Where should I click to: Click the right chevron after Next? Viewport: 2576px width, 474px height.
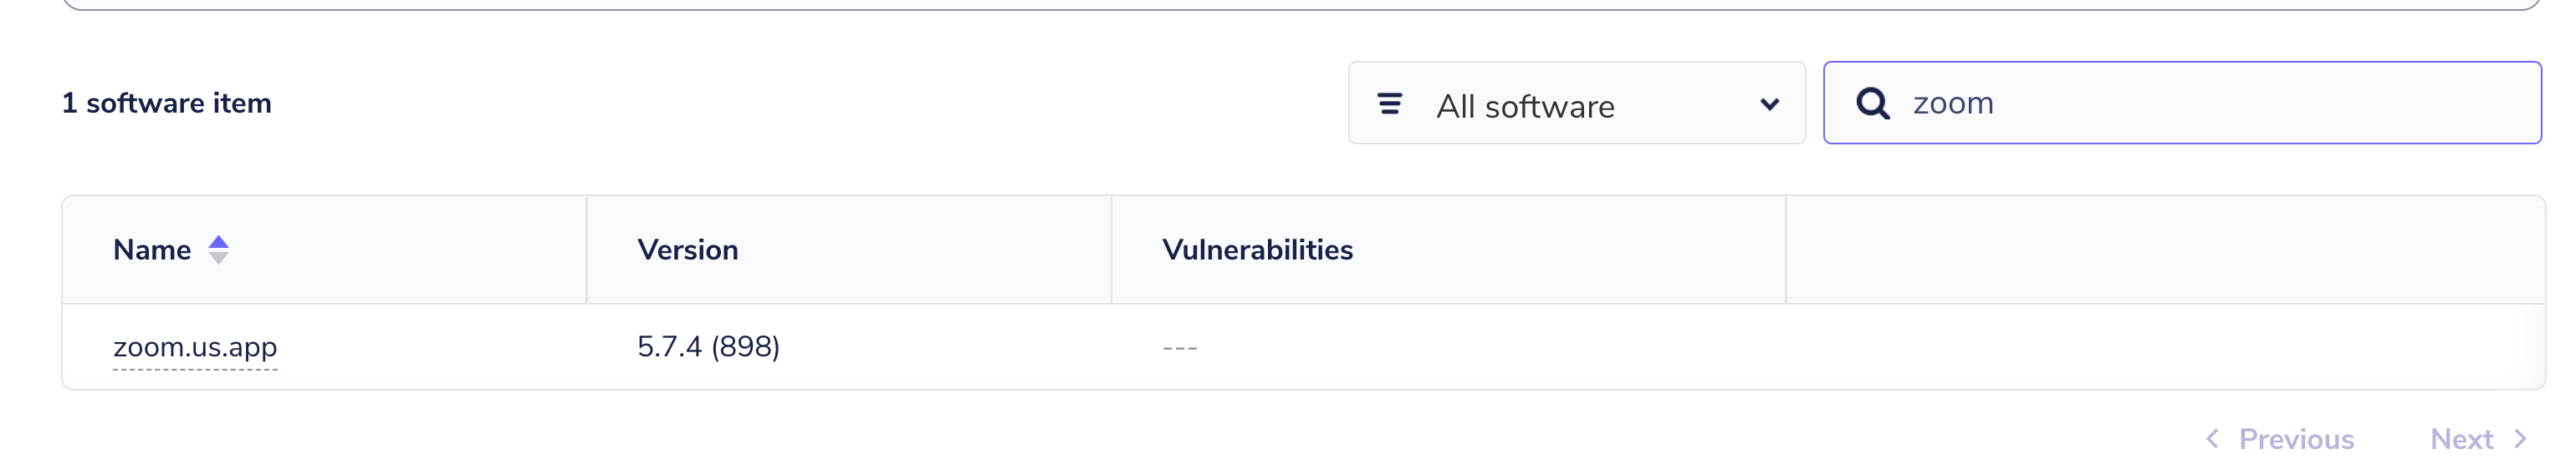(x=2520, y=439)
